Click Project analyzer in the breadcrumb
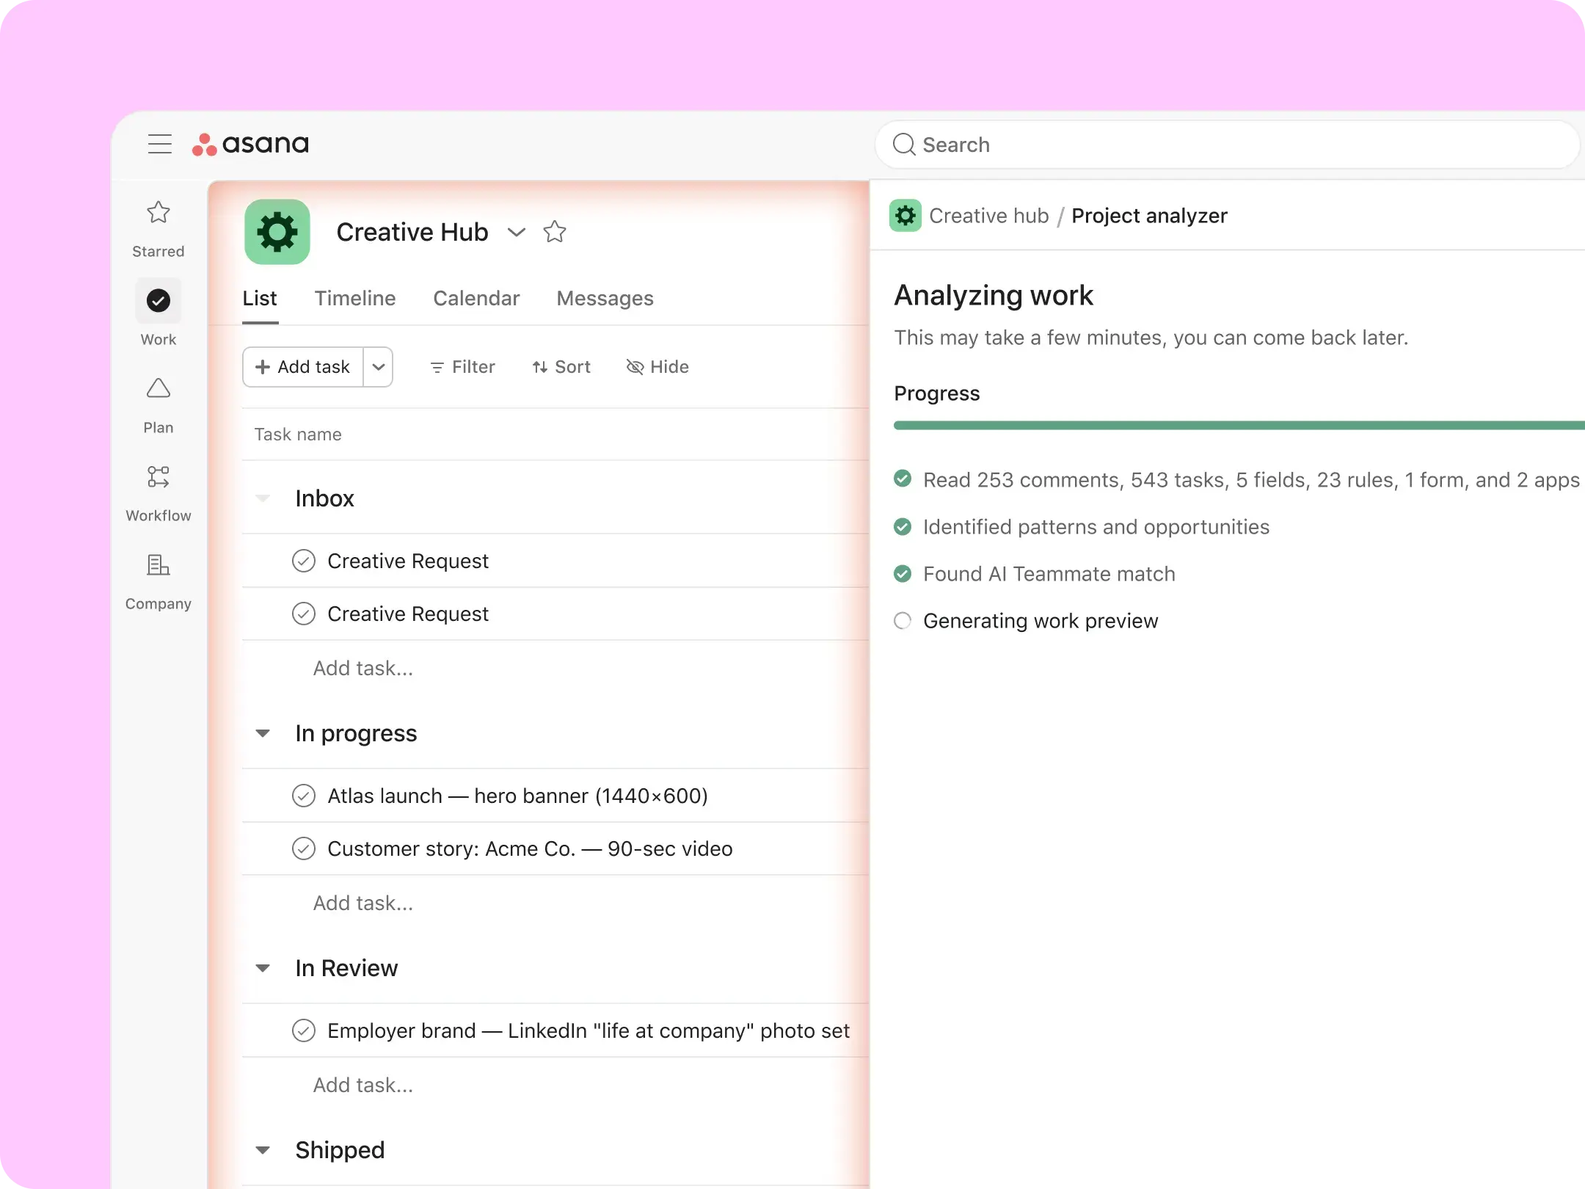1585x1189 pixels. 1149,216
